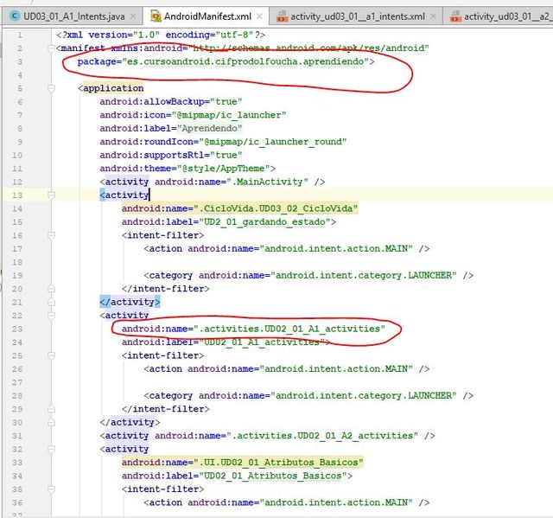Viewport: 553px width, 518px height.
Task: Click the .CicloVida.UD03_02_CicloVida class name value
Action: tap(276, 208)
